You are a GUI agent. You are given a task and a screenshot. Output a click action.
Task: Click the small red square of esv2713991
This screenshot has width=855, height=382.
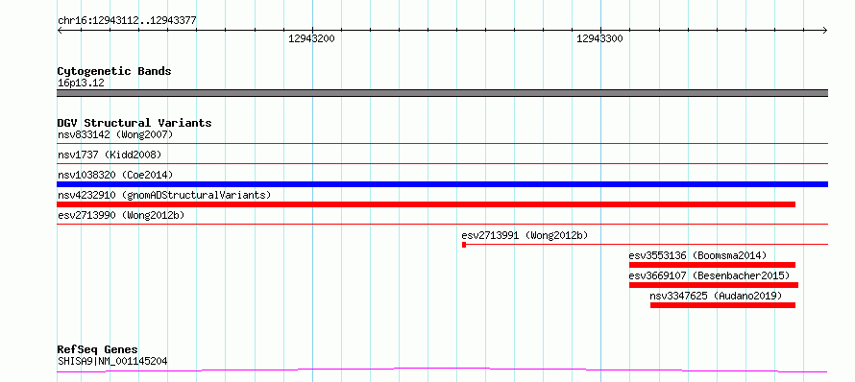[x=464, y=245]
